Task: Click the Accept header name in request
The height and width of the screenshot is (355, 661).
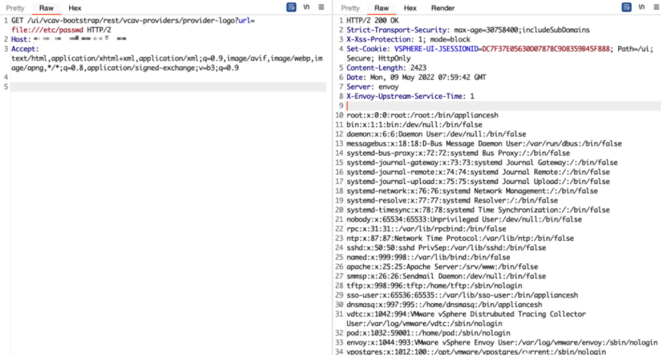Action: 25,49
